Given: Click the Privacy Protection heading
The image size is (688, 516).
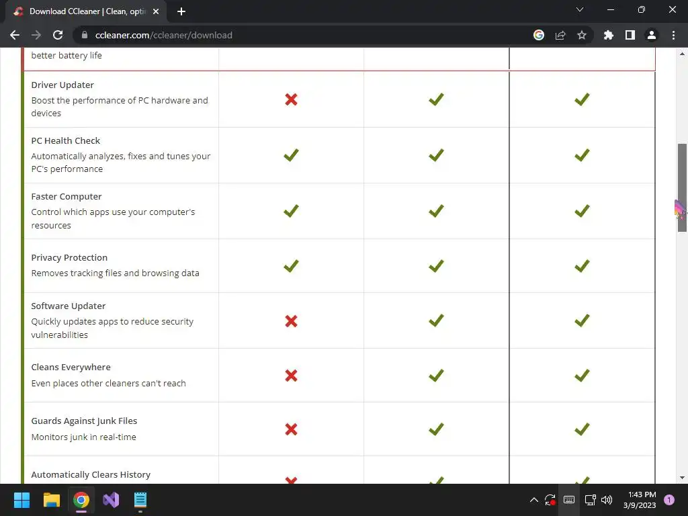Looking at the screenshot, I should click(69, 257).
